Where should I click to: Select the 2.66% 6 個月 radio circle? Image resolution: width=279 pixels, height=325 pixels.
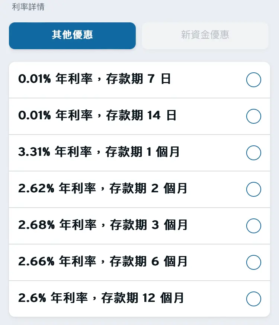point(254,262)
